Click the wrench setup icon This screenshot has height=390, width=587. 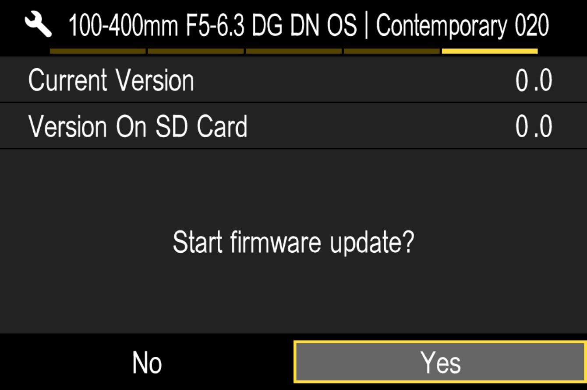[x=39, y=25]
